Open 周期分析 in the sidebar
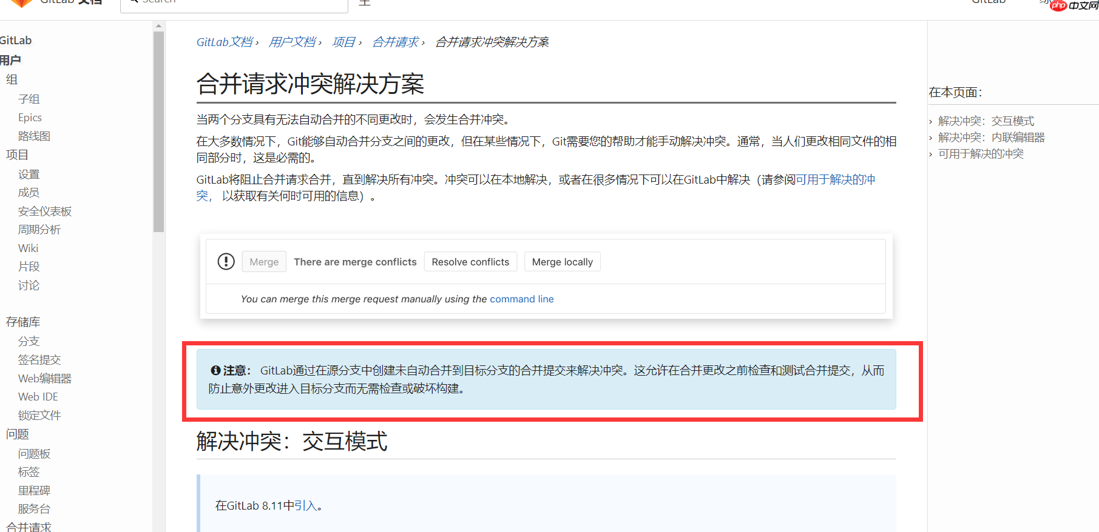The image size is (1099, 532). click(x=39, y=230)
